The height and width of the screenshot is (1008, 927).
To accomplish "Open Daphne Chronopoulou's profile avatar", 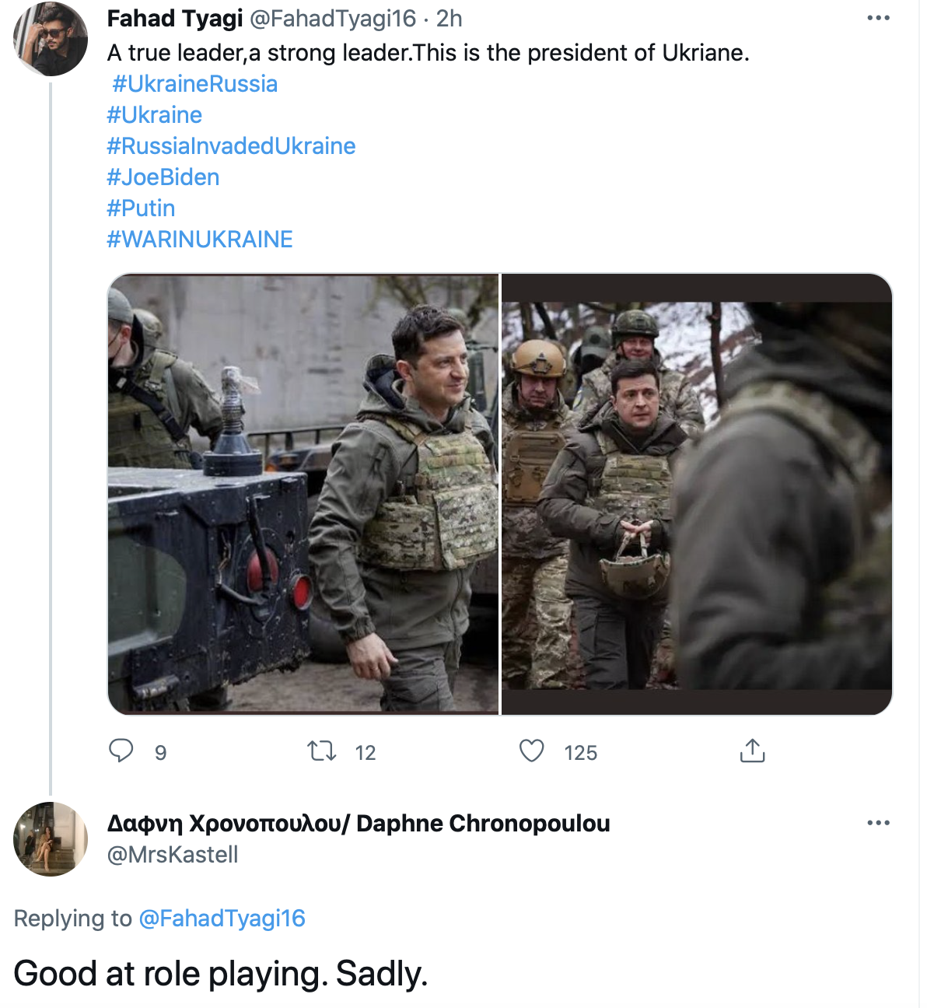I will coord(51,839).
